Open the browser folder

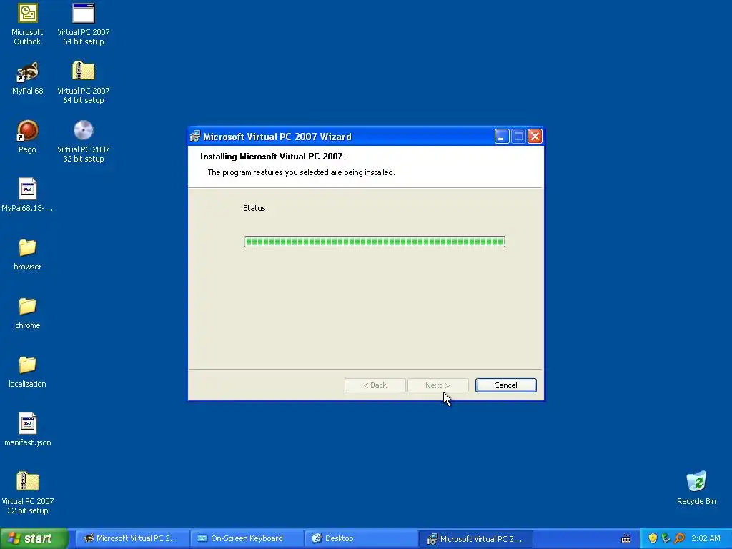27,254
